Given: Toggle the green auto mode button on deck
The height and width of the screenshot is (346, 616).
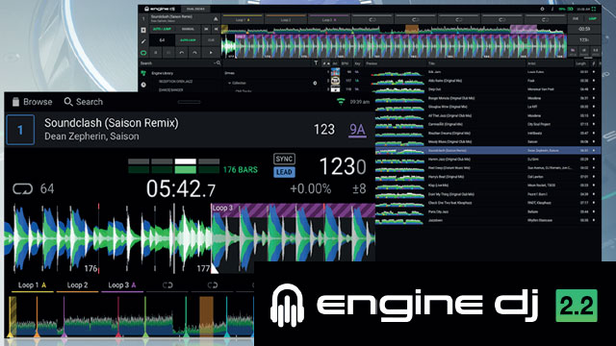Looking at the screenshot, I should click(x=162, y=29).
